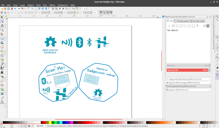Toggle unset paint question mark
Viewport: 219px width, 128px height.
coord(197,26)
